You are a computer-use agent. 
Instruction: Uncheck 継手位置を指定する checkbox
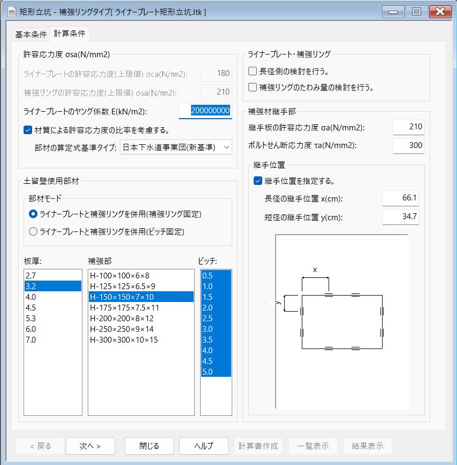coord(258,181)
